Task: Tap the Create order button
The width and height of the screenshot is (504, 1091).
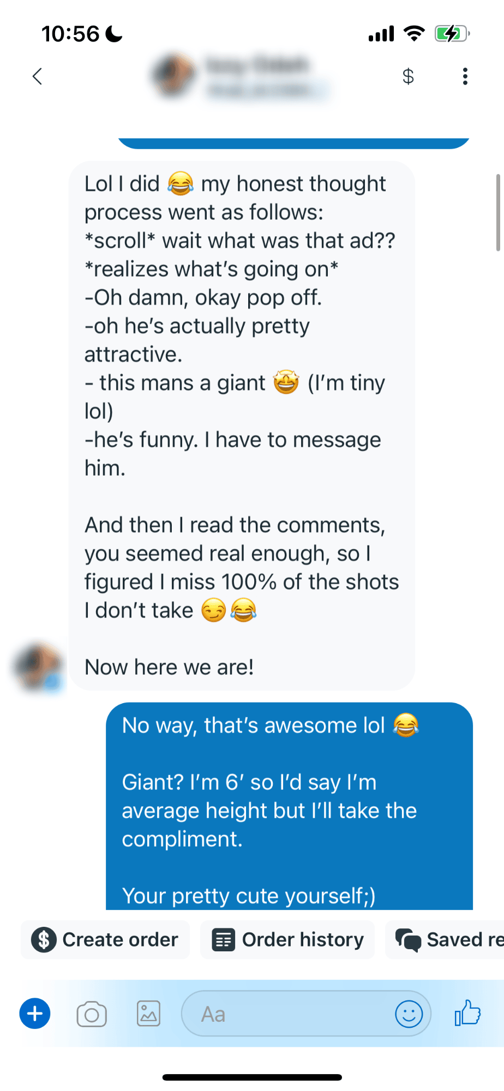Action: [x=105, y=940]
